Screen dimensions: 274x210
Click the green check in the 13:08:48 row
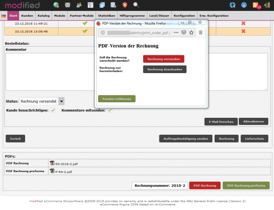point(85,31)
